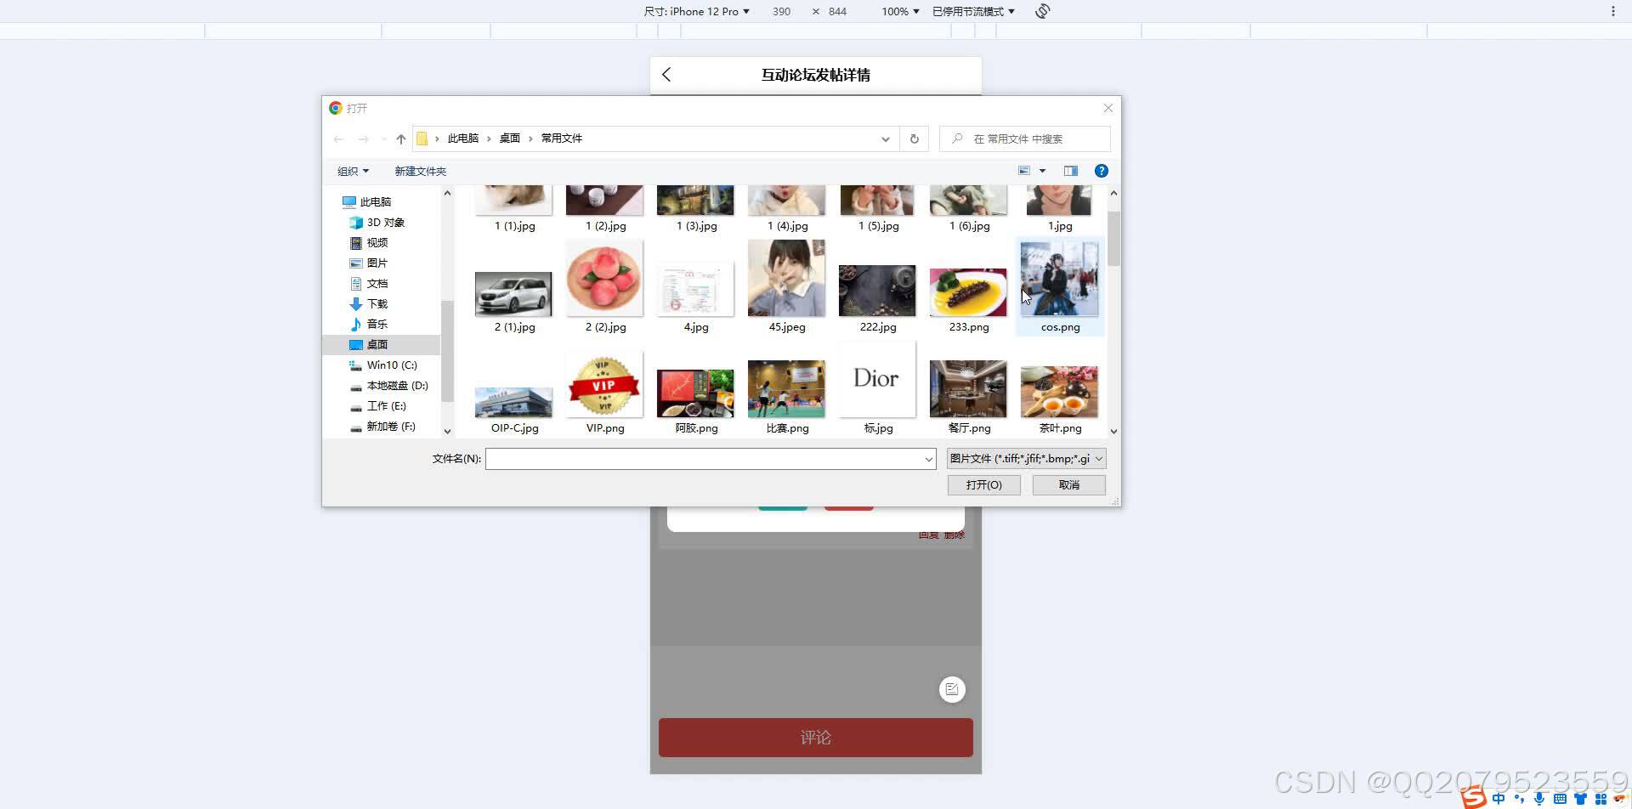The image size is (1632, 809).
Task: Open the 已停用节流模式 throttling menu
Action: (972, 11)
